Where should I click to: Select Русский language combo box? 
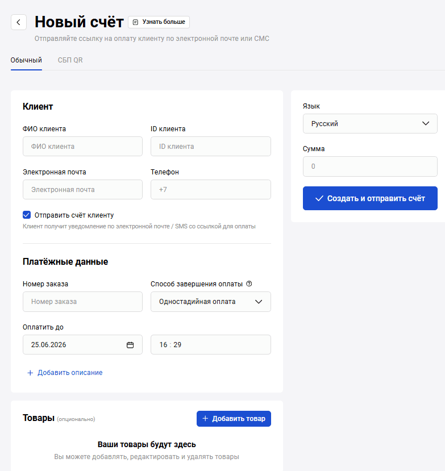pos(370,123)
